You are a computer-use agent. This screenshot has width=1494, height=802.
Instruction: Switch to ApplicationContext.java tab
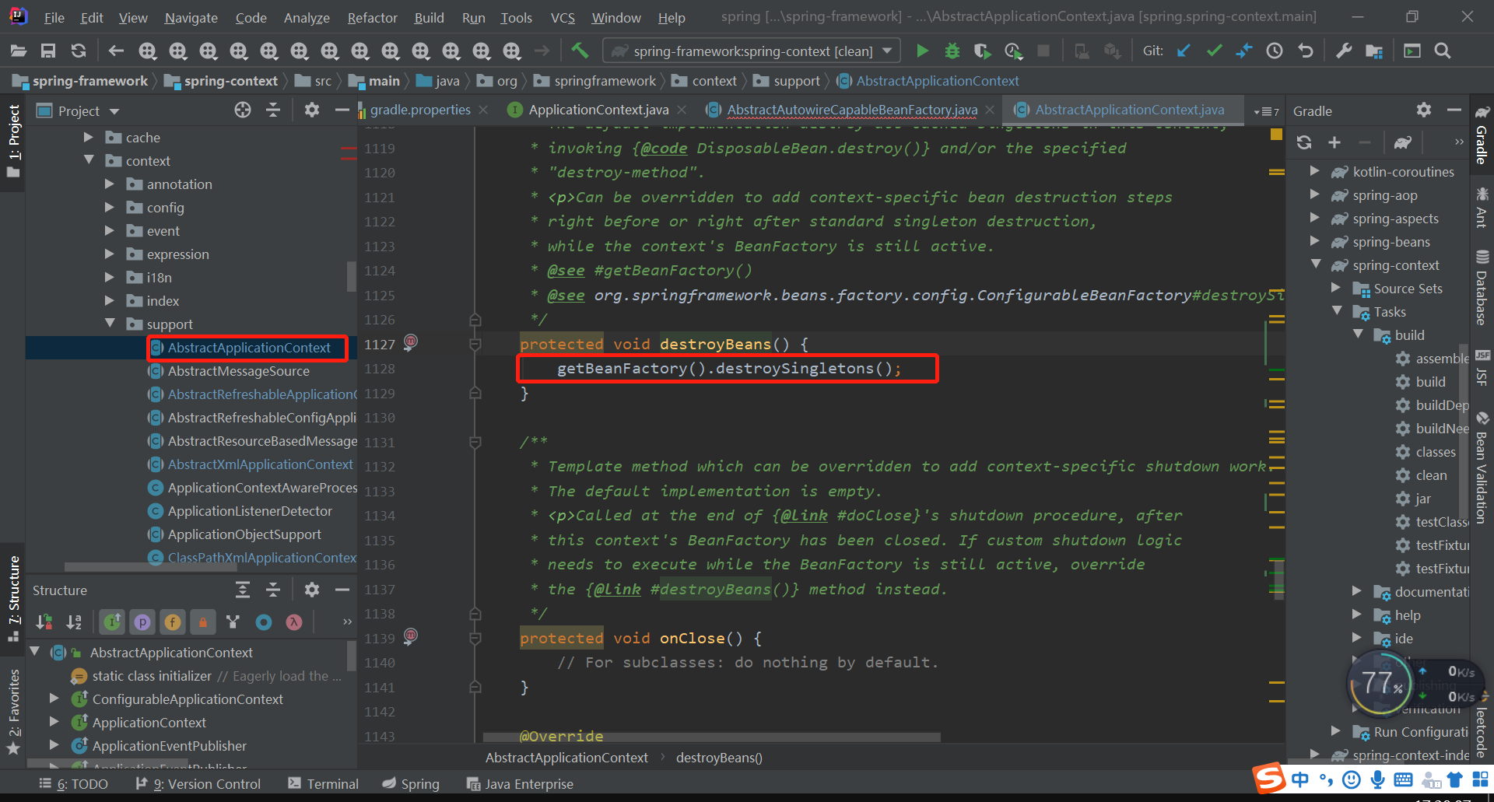click(x=598, y=110)
